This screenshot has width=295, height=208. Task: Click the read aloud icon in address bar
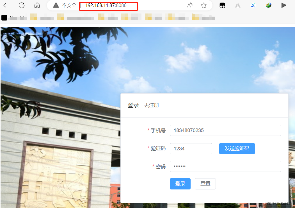tap(190, 5)
